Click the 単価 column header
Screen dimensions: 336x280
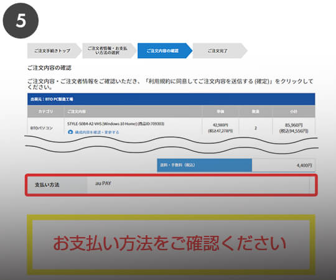click(x=220, y=111)
